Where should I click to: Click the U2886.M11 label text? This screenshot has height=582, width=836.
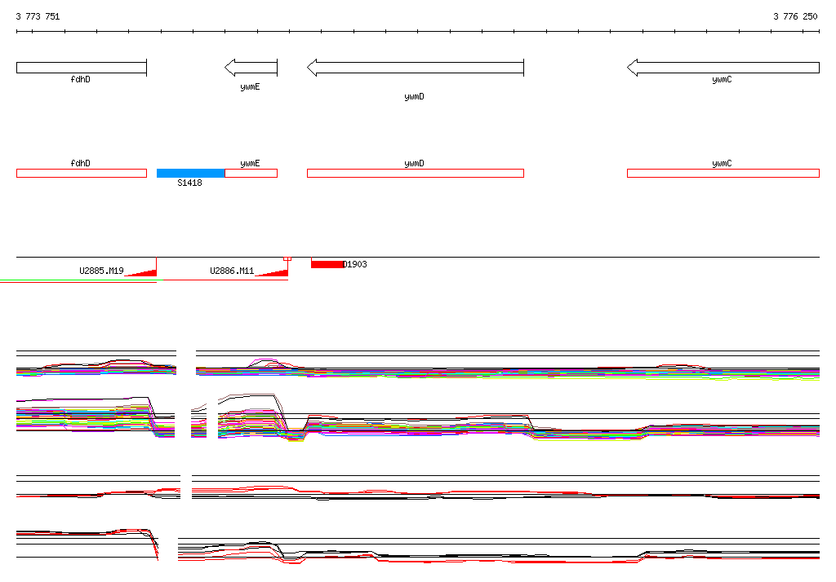[x=232, y=271]
